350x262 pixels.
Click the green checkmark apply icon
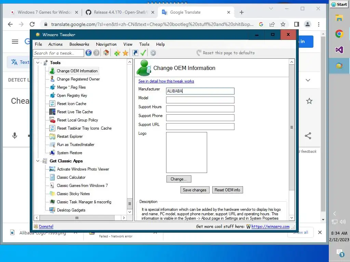pyautogui.click(x=143, y=53)
